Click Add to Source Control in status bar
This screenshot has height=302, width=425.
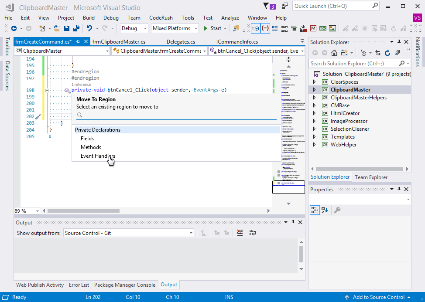tap(378, 297)
